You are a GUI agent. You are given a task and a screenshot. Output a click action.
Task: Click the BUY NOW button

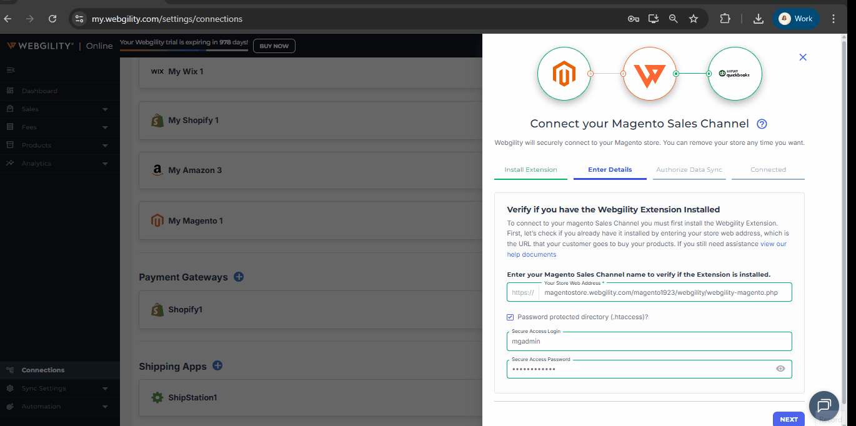[274, 46]
